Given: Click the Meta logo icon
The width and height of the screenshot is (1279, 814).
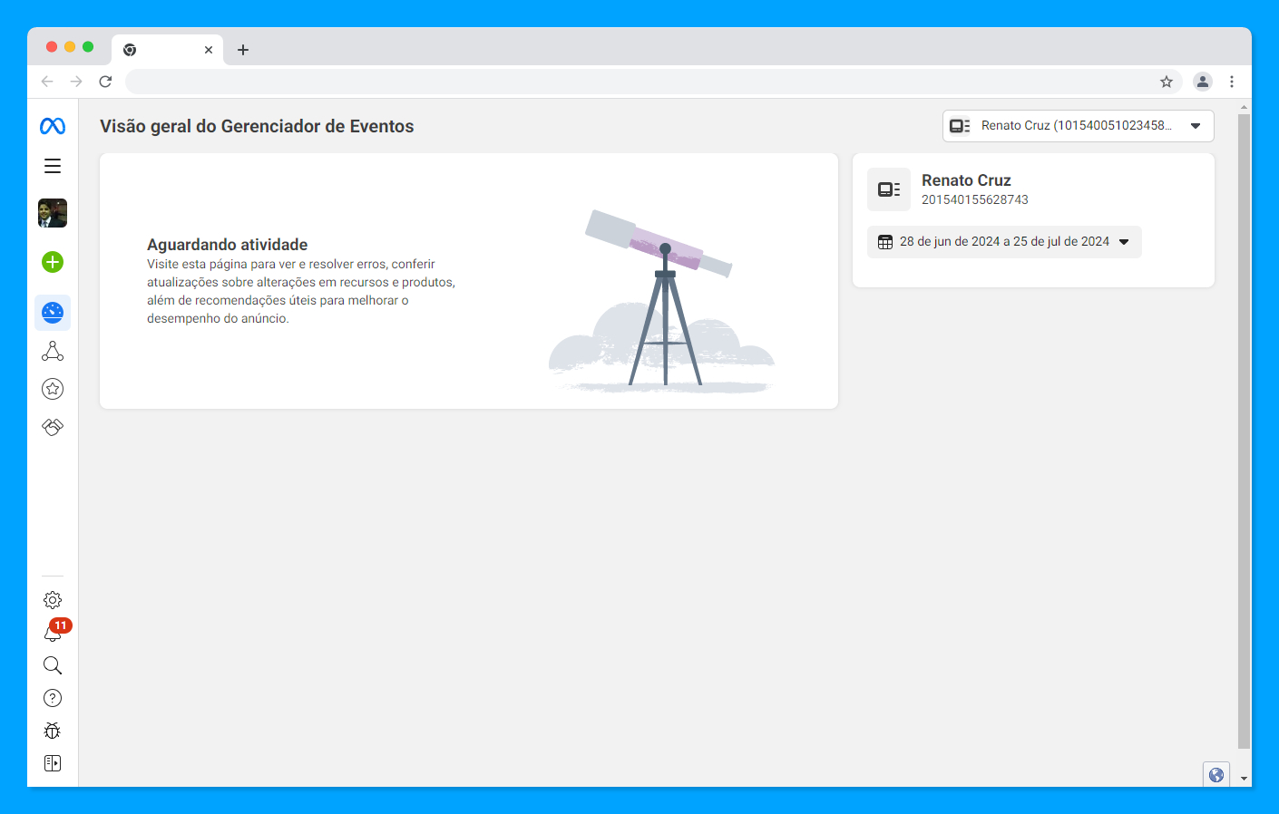Looking at the screenshot, I should (53, 126).
